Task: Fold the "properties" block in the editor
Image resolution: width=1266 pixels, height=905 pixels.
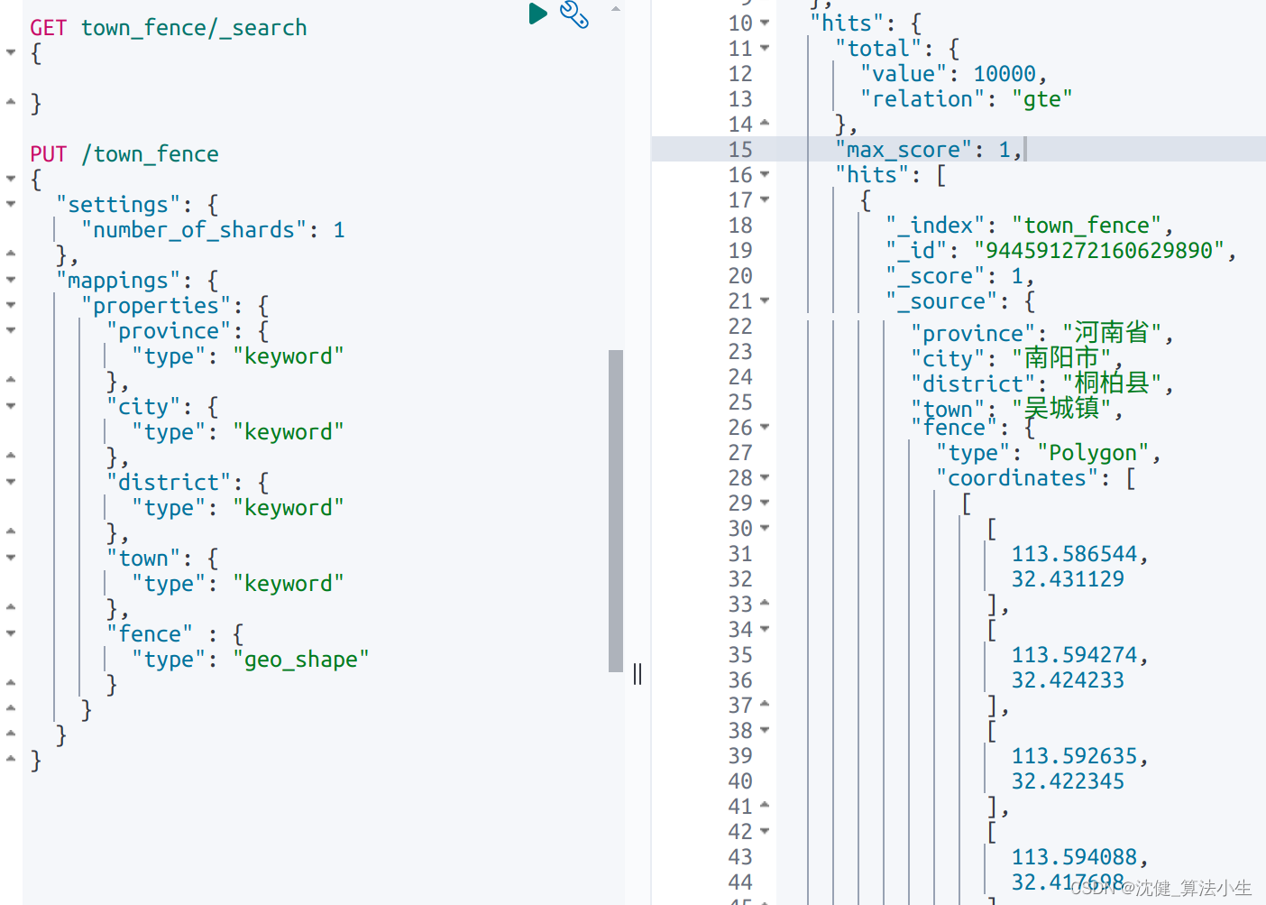Action: [x=11, y=306]
